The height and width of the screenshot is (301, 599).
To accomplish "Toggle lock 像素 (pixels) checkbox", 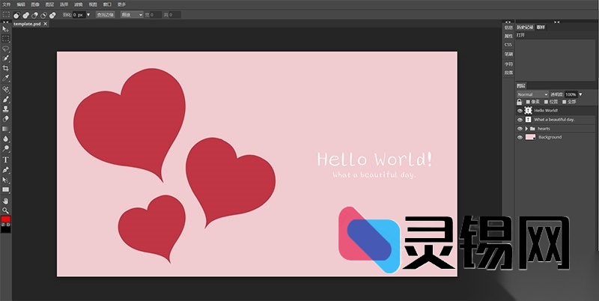I will (529, 102).
